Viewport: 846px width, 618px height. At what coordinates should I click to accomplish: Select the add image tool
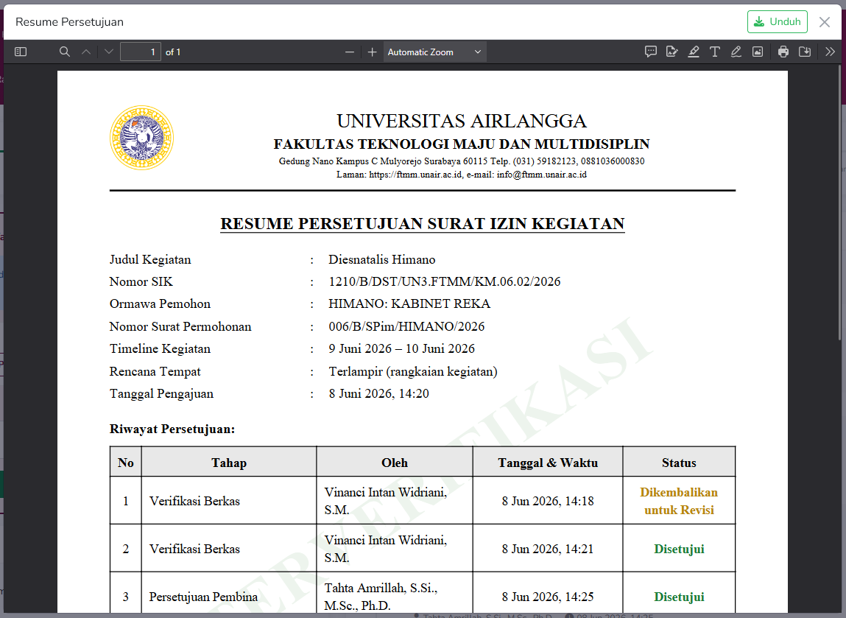(x=758, y=52)
